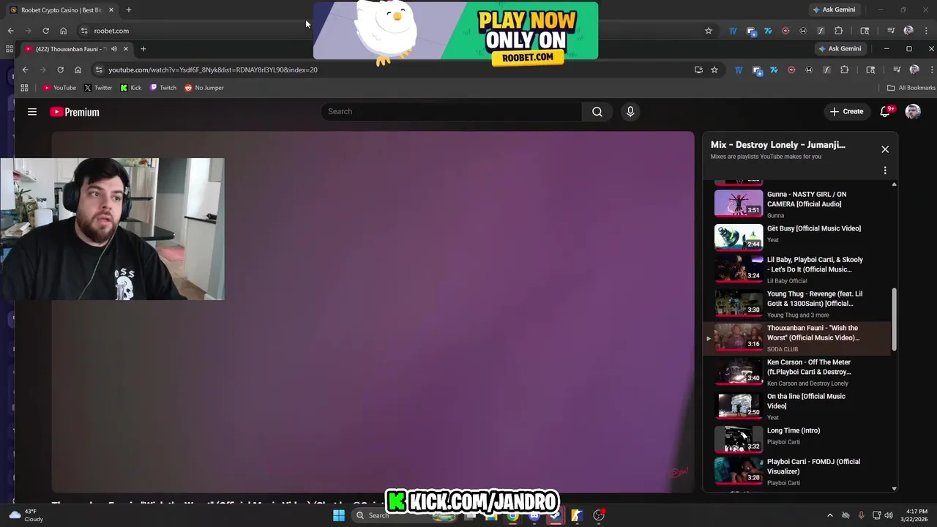The height and width of the screenshot is (527, 937).
Task: Open the YouTube bookmark
Action: [x=59, y=88]
